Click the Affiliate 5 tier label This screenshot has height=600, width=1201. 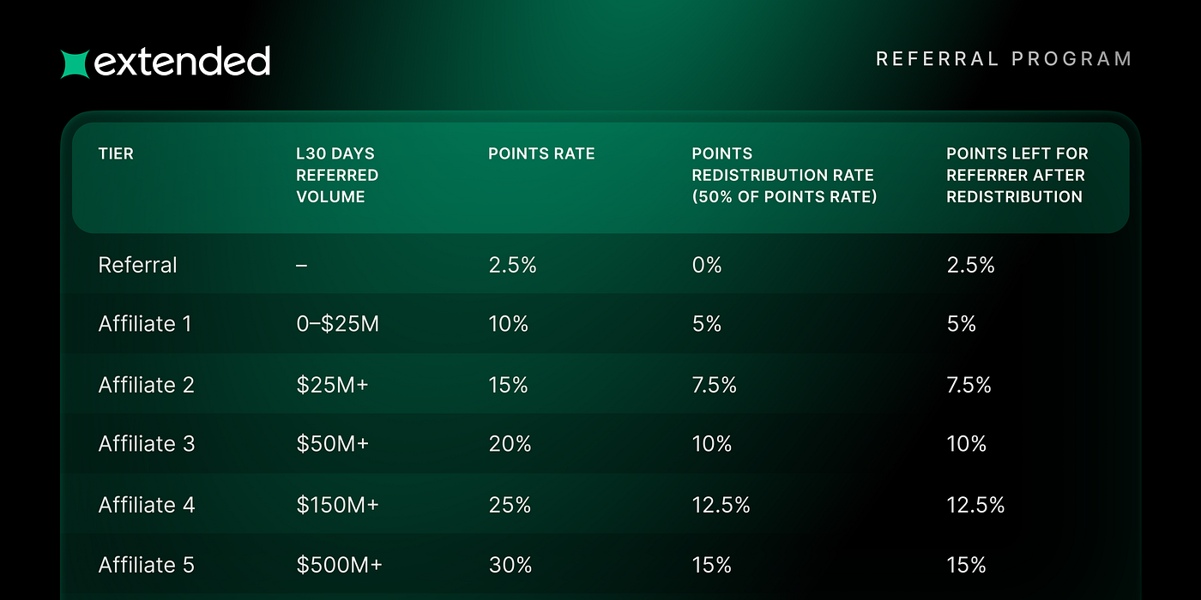pyautogui.click(x=147, y=565)
